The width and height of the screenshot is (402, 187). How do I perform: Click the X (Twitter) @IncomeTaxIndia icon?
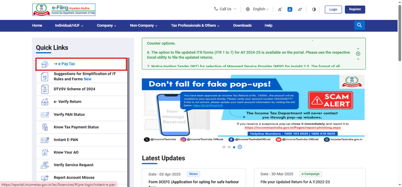[147, 139]
